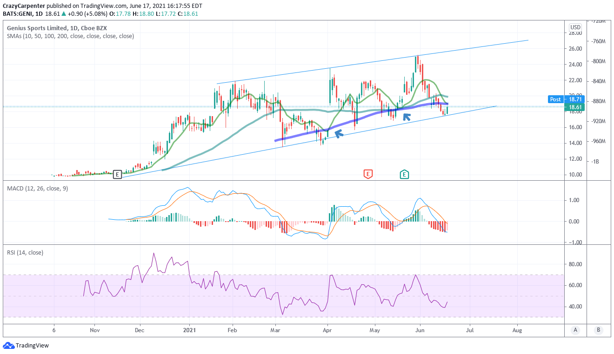Select the blue arrow drawing near mid-May

[x=407, y=117]
